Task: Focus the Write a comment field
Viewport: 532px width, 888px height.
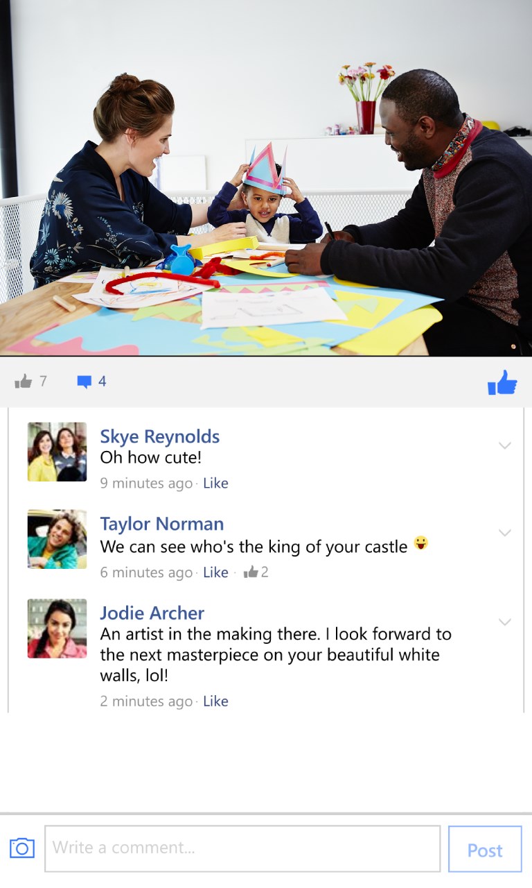Action: point(242,848)
